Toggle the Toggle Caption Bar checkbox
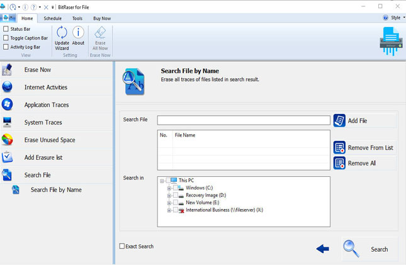406x265 pixels. 6,38
